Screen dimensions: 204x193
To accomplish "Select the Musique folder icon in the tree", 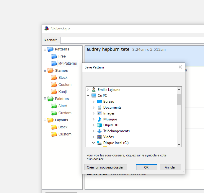I will [x=99, y=119].
